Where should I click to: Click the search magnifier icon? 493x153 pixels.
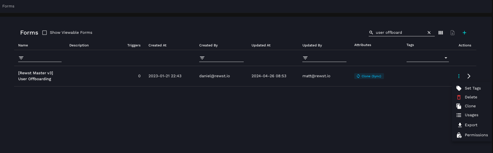coord(371,33)
